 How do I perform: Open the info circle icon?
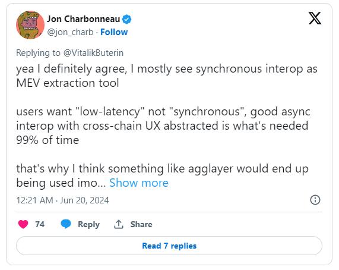click(x=315, y=200)
